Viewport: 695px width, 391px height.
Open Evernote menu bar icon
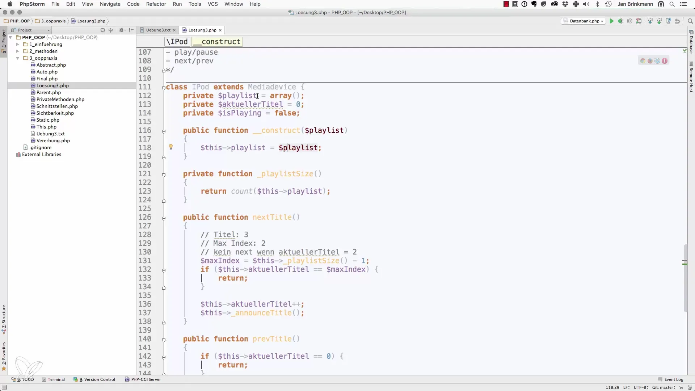point(534,4)
